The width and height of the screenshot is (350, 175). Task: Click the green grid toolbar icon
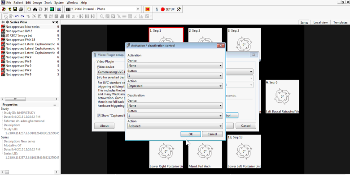[x=52, y=9]
